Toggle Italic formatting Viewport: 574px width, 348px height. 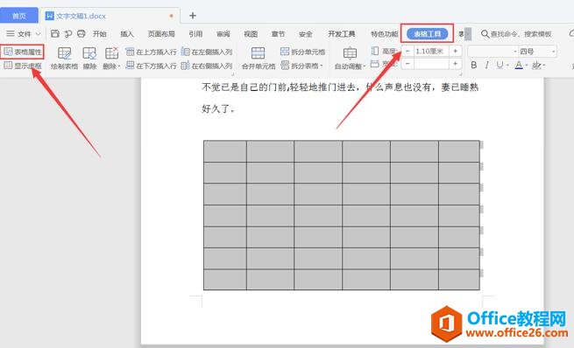(486, 65)
